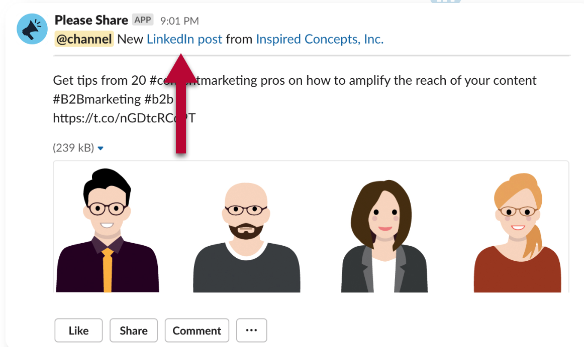The width and height of the screenshot is (584, 347).
Task: Click the (239 kB) file size label
Action: click(x=73, y=148)
